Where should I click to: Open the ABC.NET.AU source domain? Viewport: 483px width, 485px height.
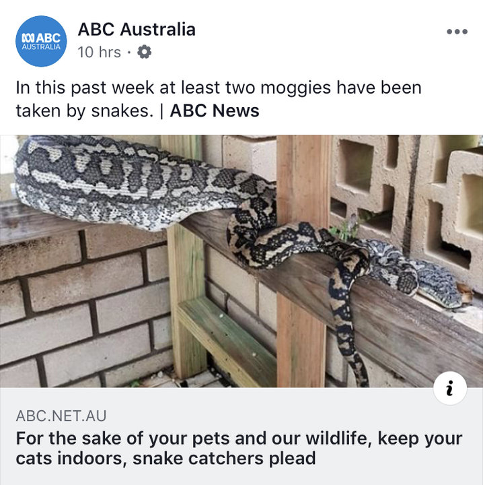pos(61,416)
